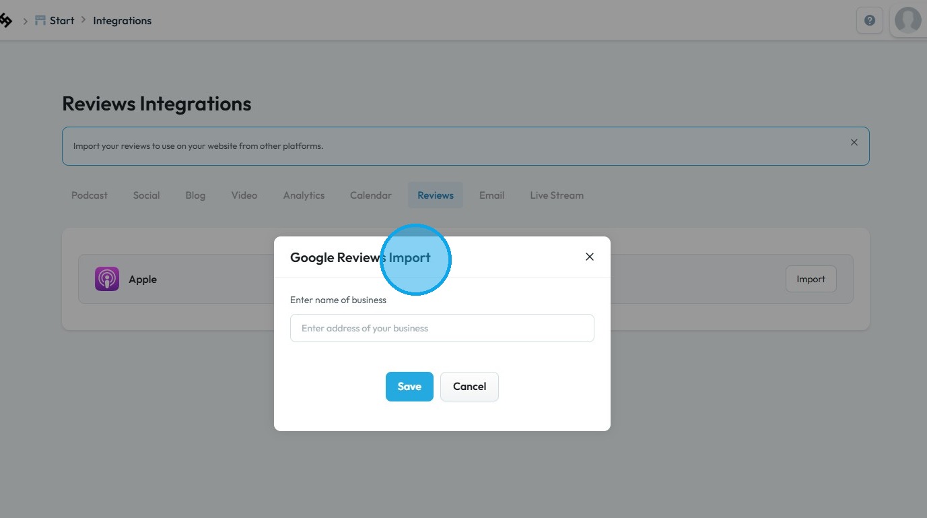Go to the Analytics tab
Image resolution: width=927 pixels, height=518 pixels.
pyautogui.click(x=304, y=195)
